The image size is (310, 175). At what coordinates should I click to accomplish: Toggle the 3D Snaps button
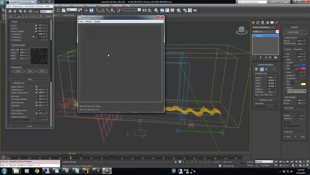pos(98,10)
